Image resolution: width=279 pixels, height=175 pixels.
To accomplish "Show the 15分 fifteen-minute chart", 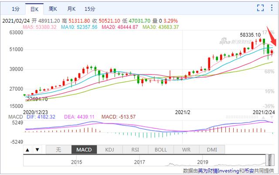I will (90, 8).
